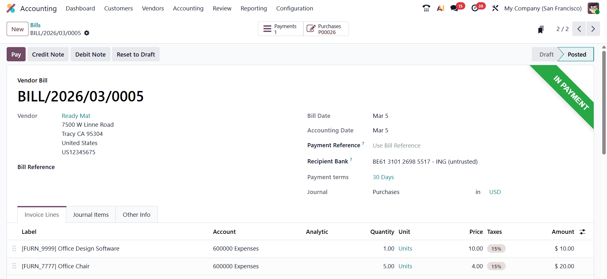The width and height of the screenshot is (607, 279).
Task: Switch to Other Info tab
Action: pyautogui.click(x=137, y=215)
